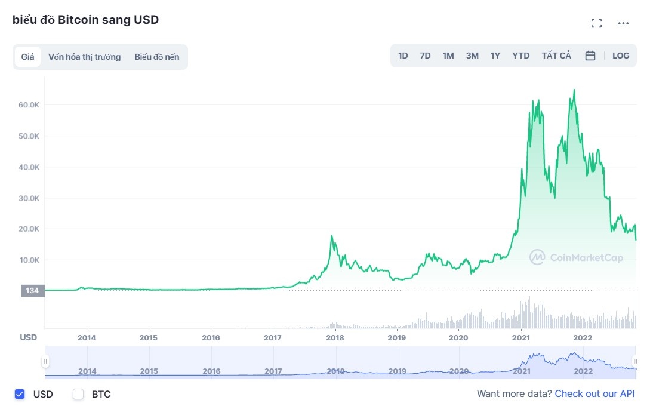Uncheck the USD checkbox
The width and height of the screenshot is (650, 409).
pyautogui.click(x=20, y=394)
